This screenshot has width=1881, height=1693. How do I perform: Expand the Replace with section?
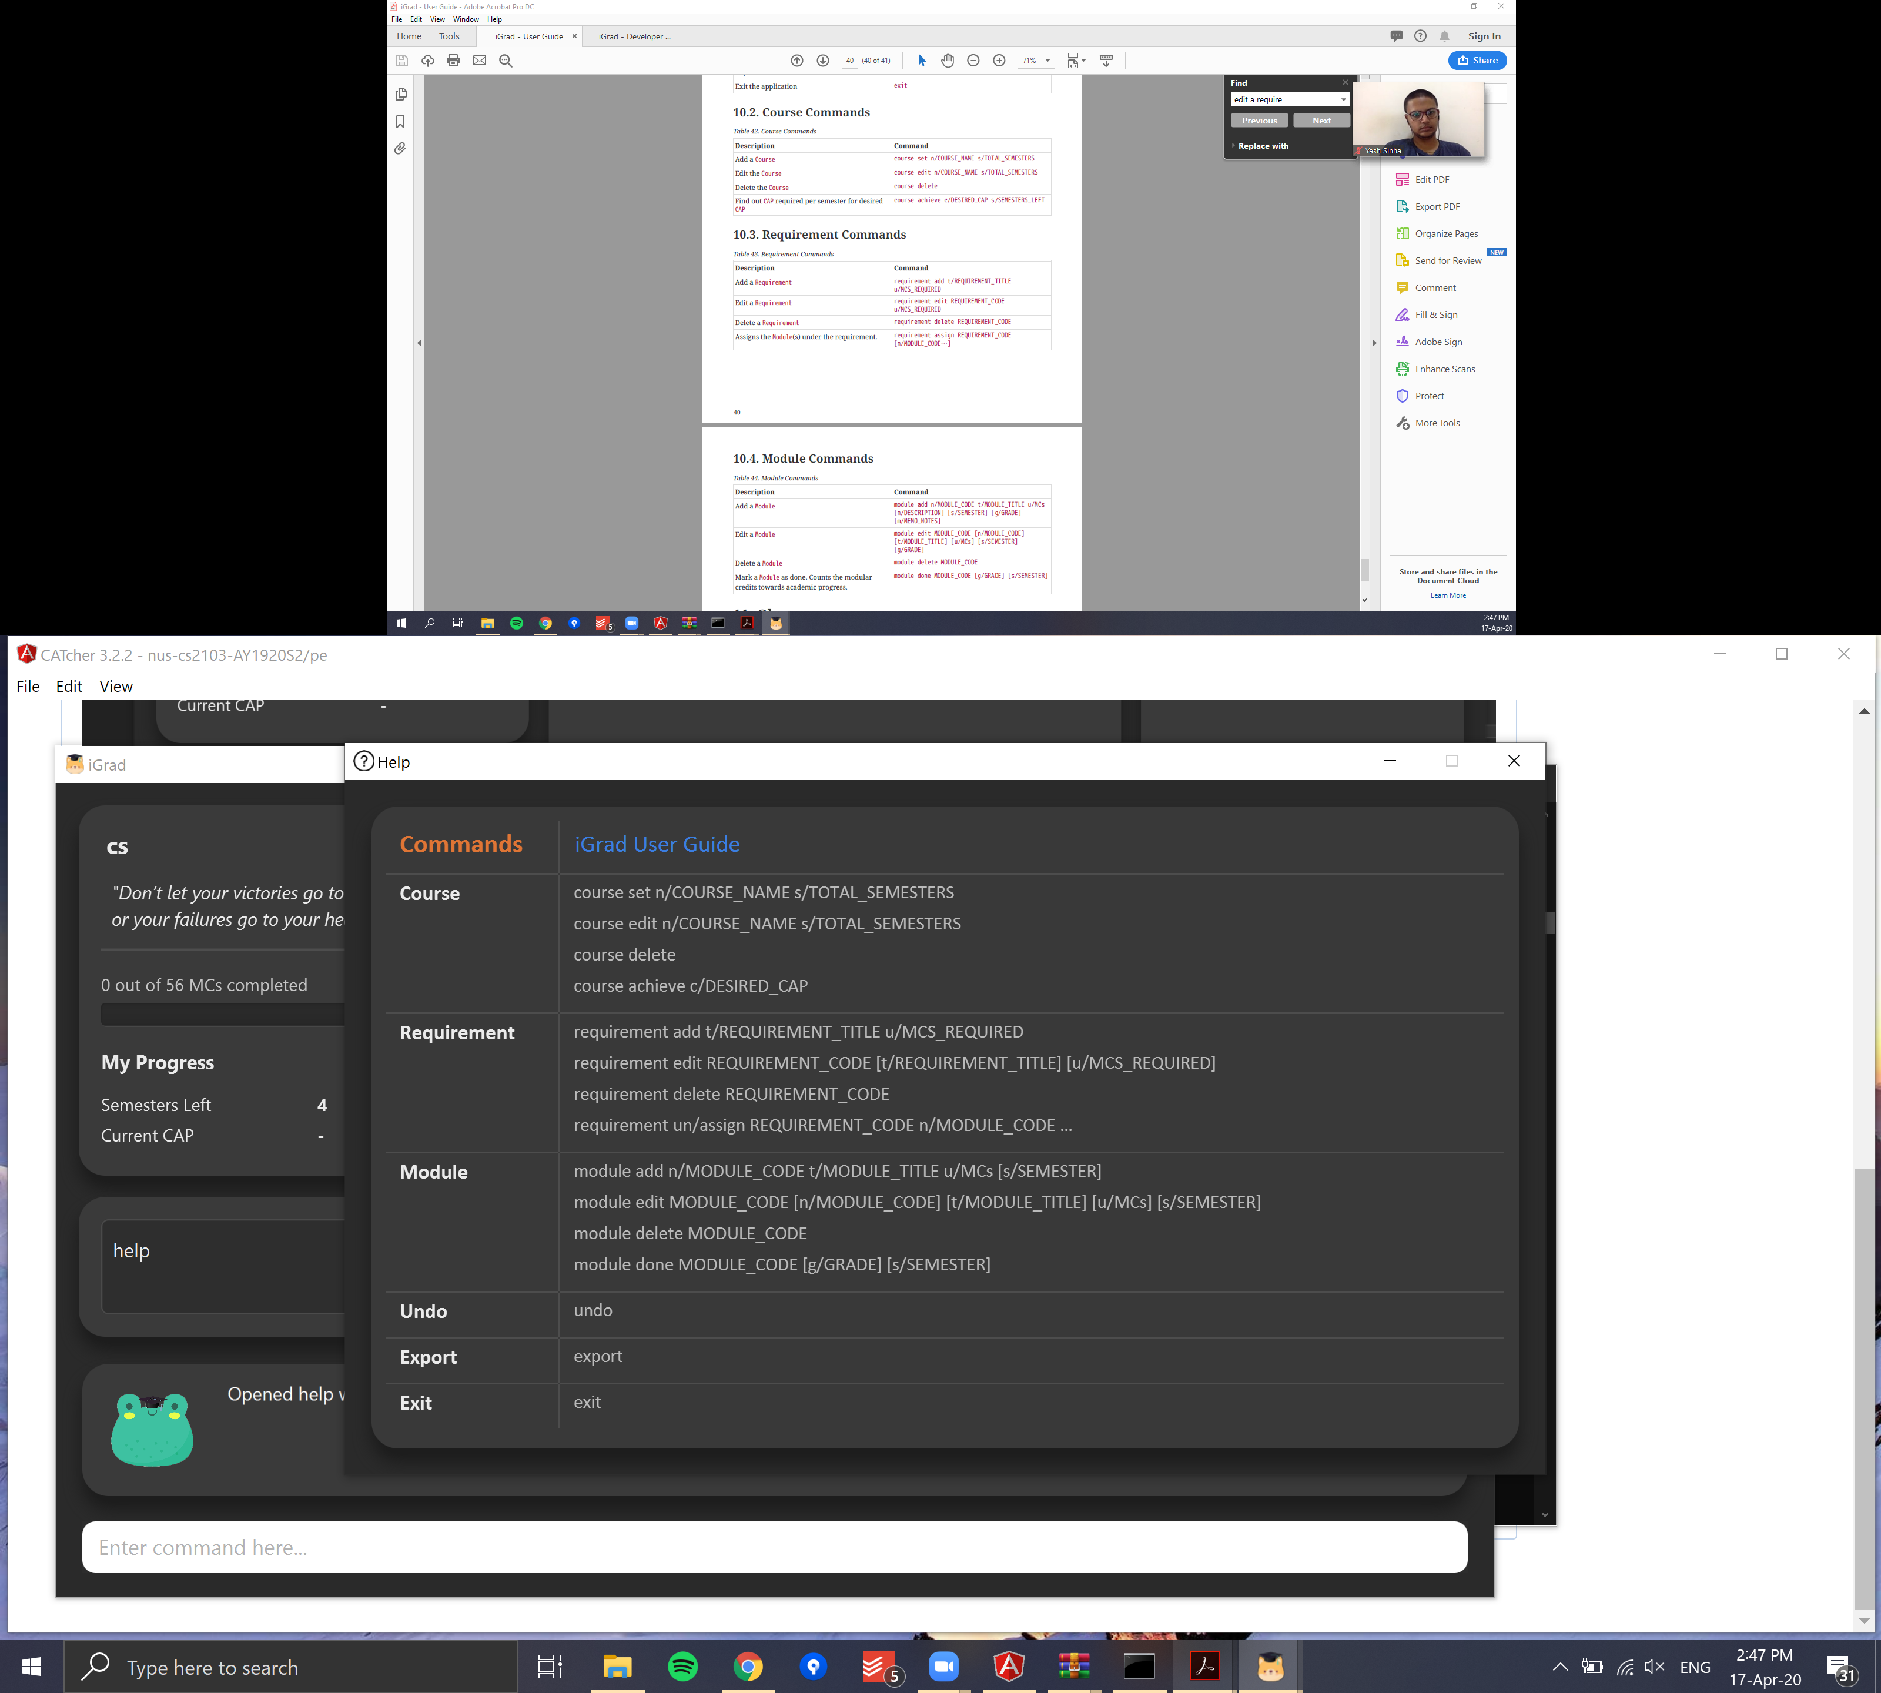click(x=1263, y=146)
